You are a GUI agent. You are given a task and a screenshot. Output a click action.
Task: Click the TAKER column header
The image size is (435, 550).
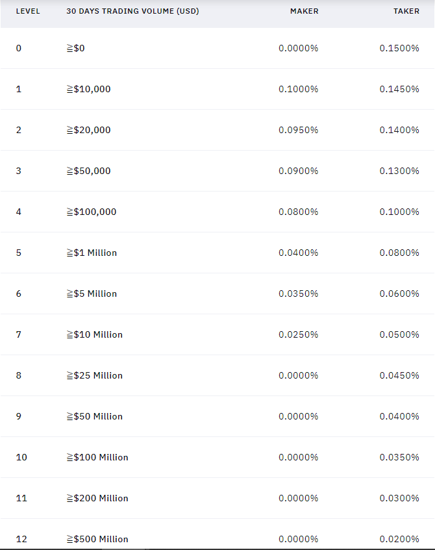pyautogui.click(x=406, y=11)
